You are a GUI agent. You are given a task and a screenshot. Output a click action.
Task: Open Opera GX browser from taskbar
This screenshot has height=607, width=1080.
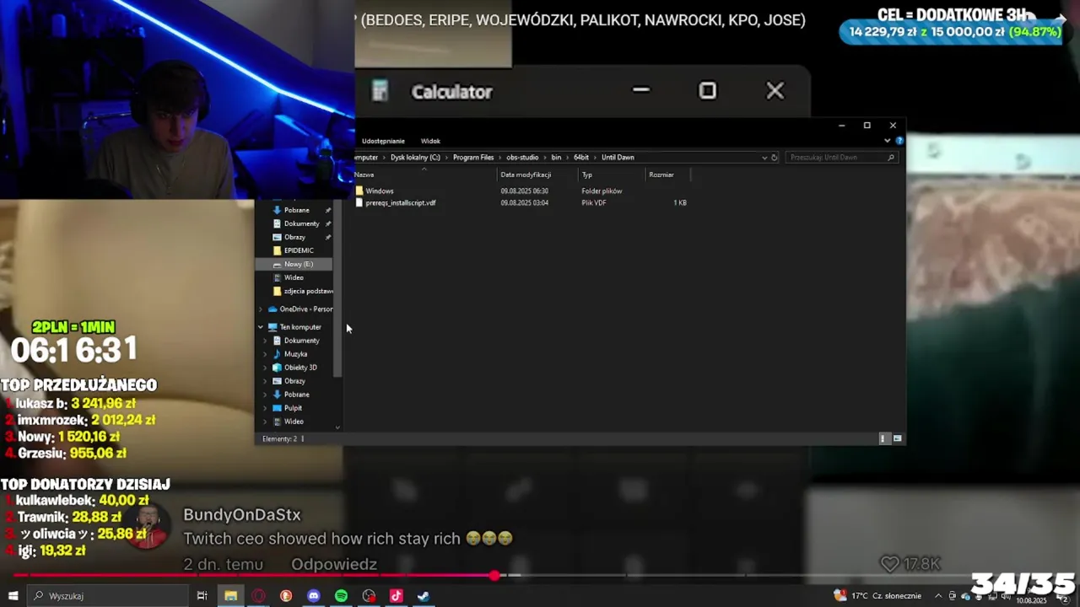pos(258,596)
